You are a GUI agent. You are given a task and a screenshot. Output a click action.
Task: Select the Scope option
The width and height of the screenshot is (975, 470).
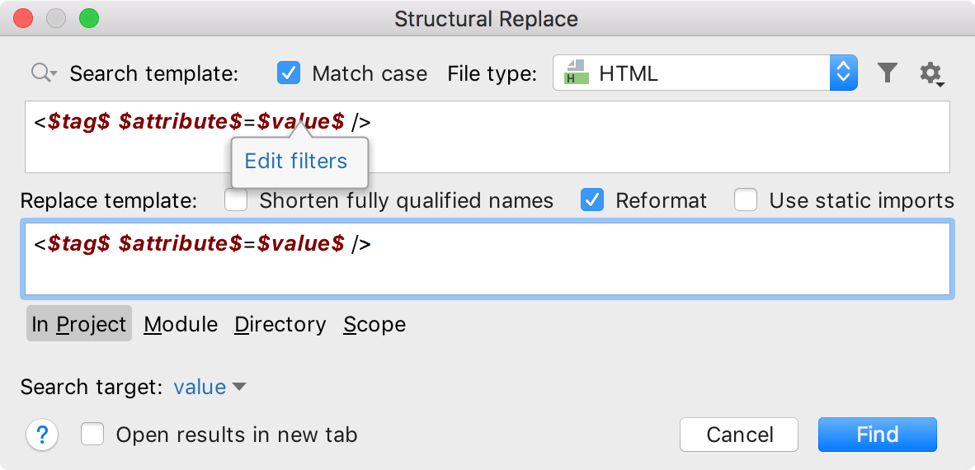click(374, 324)
